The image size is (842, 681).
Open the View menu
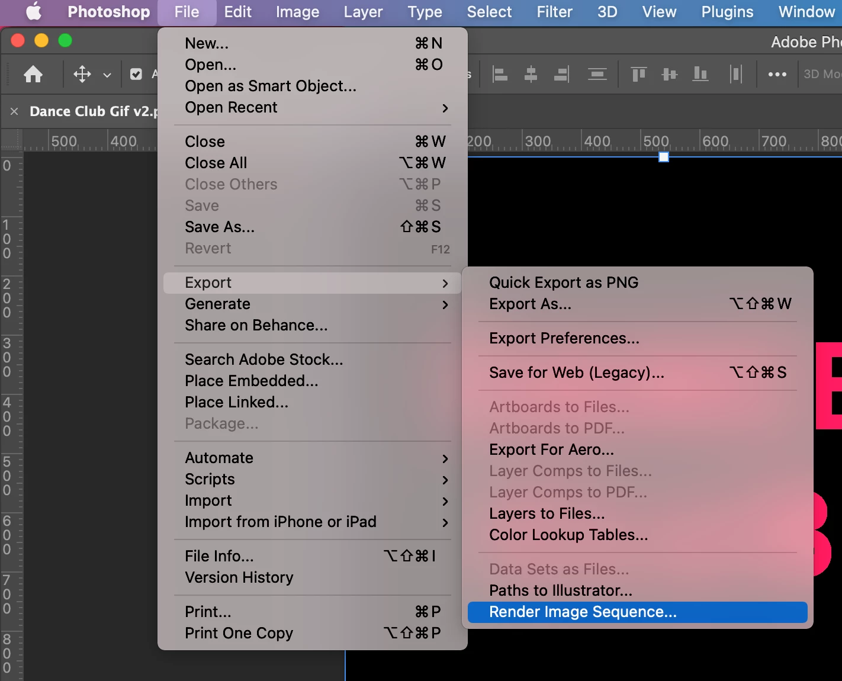[x=659, y=12]
